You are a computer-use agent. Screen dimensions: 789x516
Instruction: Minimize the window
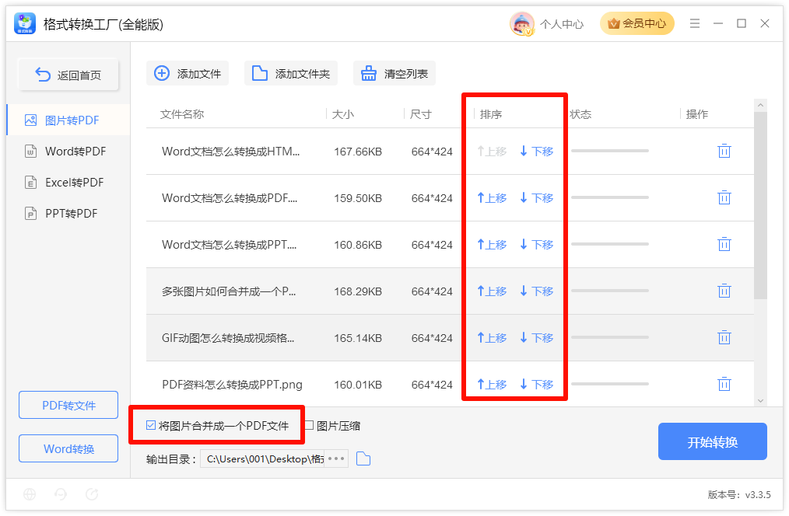click(x=718, y=23)
